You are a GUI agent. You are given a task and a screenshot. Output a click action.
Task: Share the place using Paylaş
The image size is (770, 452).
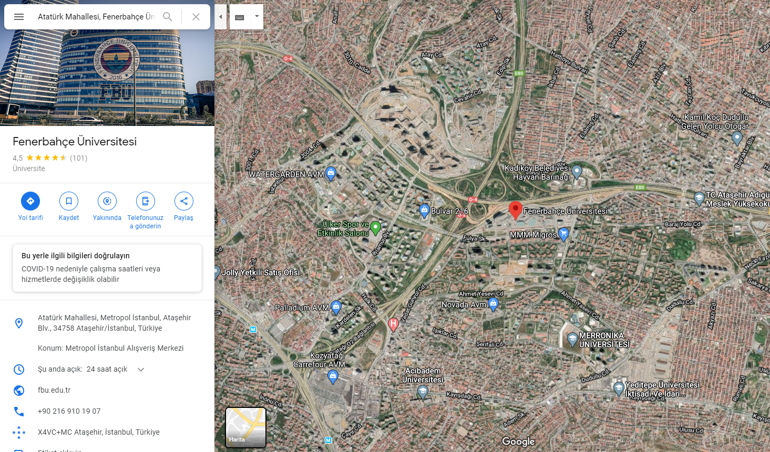coord(184,201)
